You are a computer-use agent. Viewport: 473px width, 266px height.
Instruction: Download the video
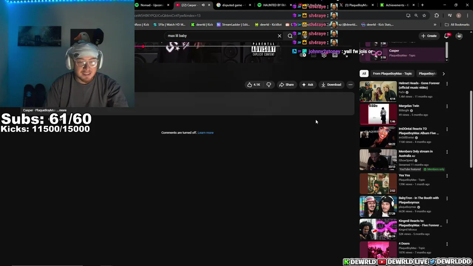(x=331, y=85)
